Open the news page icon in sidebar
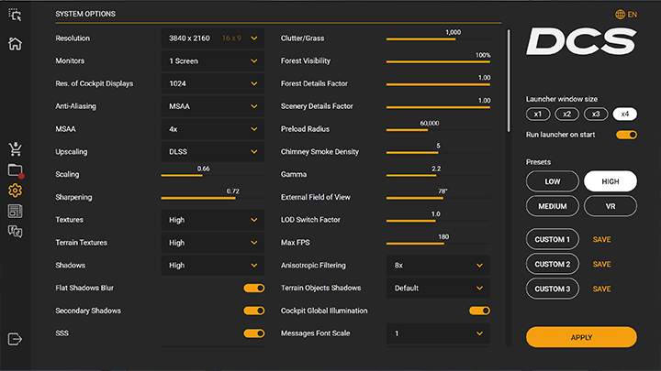This screenshot has height=371, width=661. pos(15,211)
